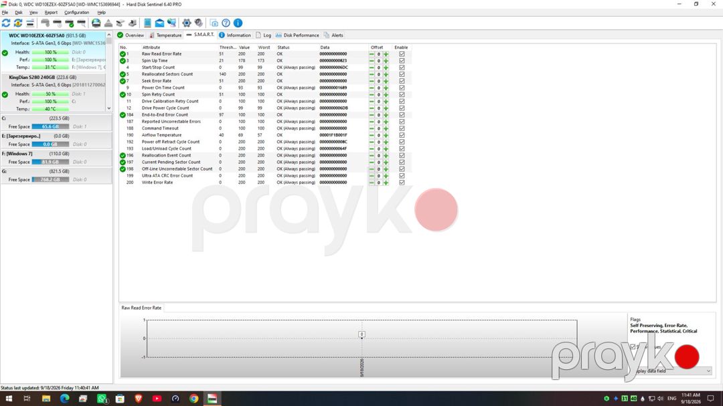
Task: Click the blue info circle toolbar icon
Action: click(238, 23)
